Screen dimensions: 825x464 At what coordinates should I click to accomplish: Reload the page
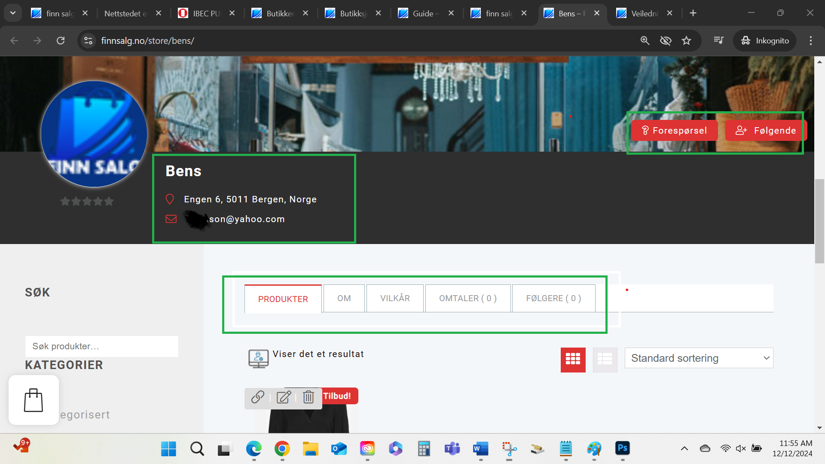tap(61, 41)
